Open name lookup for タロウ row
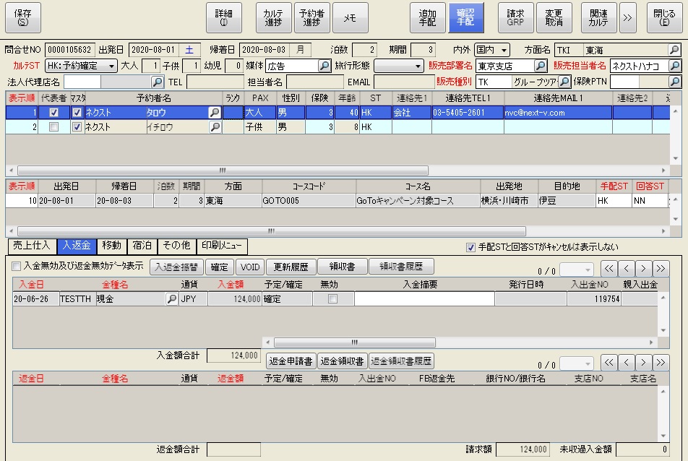The image size is (688, 461). coord(215,112)
